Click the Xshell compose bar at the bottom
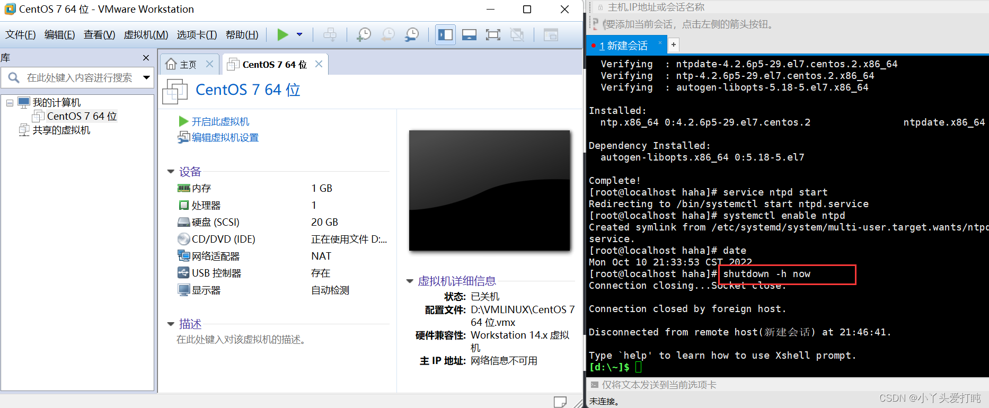 click(787, 385)
